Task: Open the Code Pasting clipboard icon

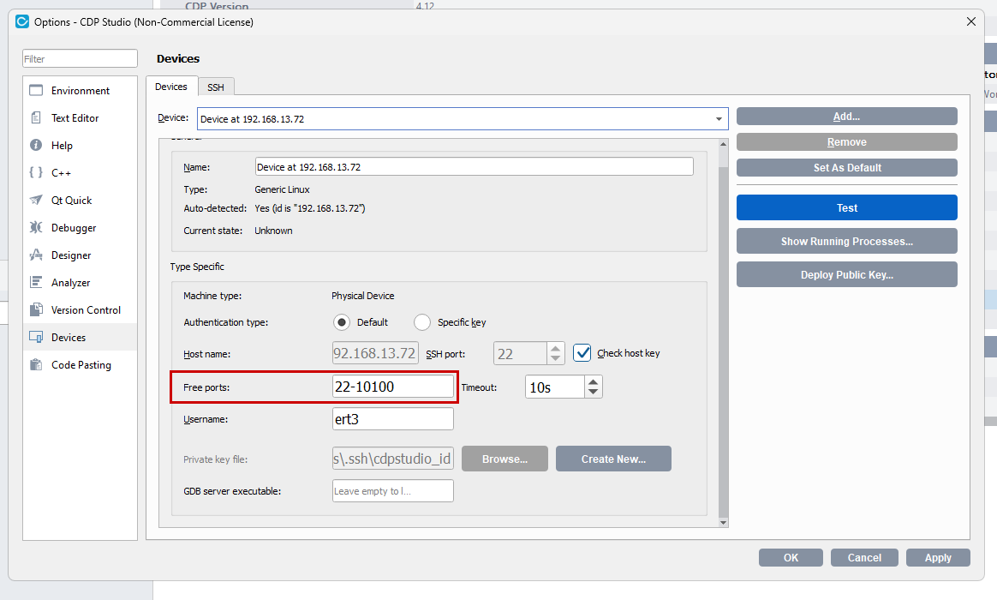Action: pyautogui.click(x=36, y=364)
